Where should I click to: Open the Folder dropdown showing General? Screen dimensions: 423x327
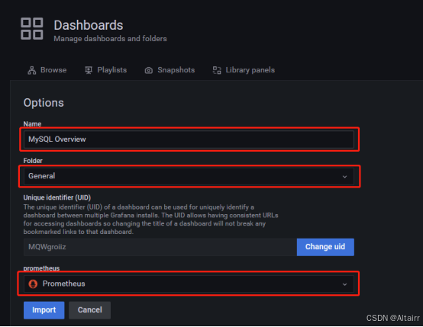coord(189,176)
